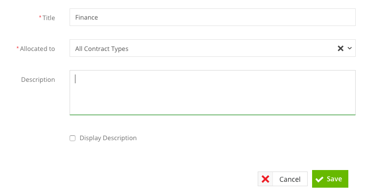The height and width of the screenshot is (196, 365).
Task: Expand the Allocated to dropdown chevron
Action: (350, 48)
